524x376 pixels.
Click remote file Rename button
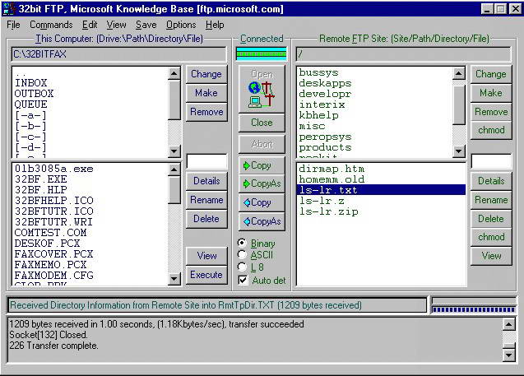coord(491,200)
